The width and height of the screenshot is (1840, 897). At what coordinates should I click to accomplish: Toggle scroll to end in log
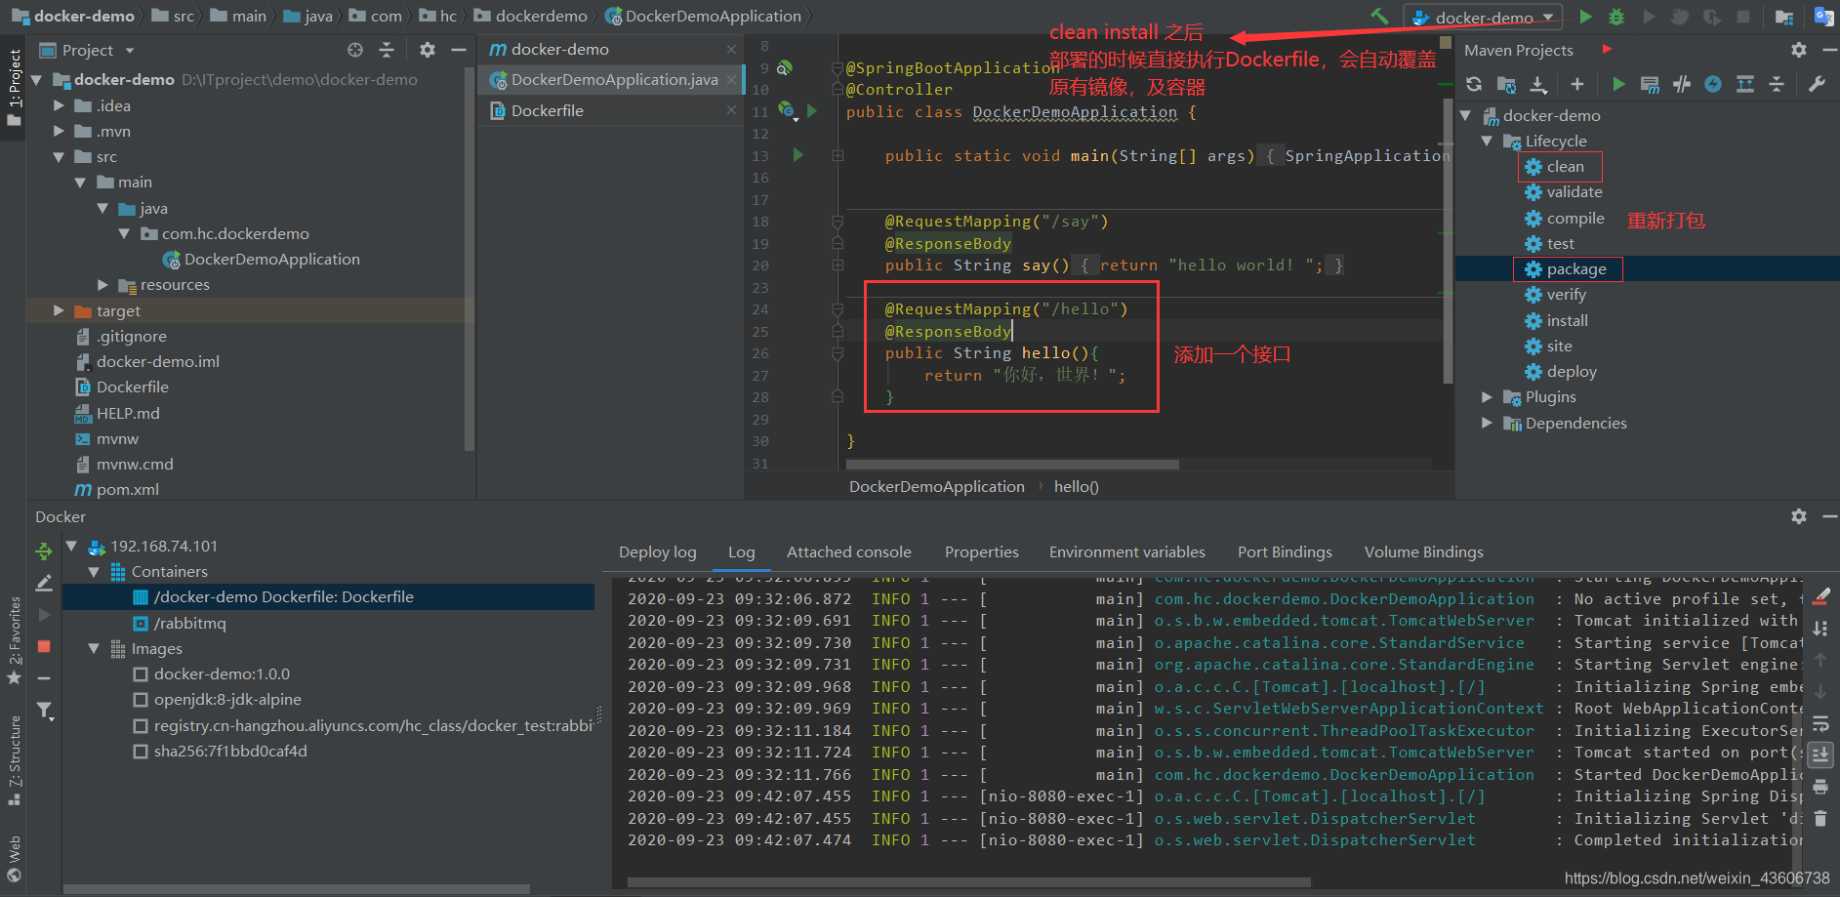pyautogui.click(x=1820, y=754)
